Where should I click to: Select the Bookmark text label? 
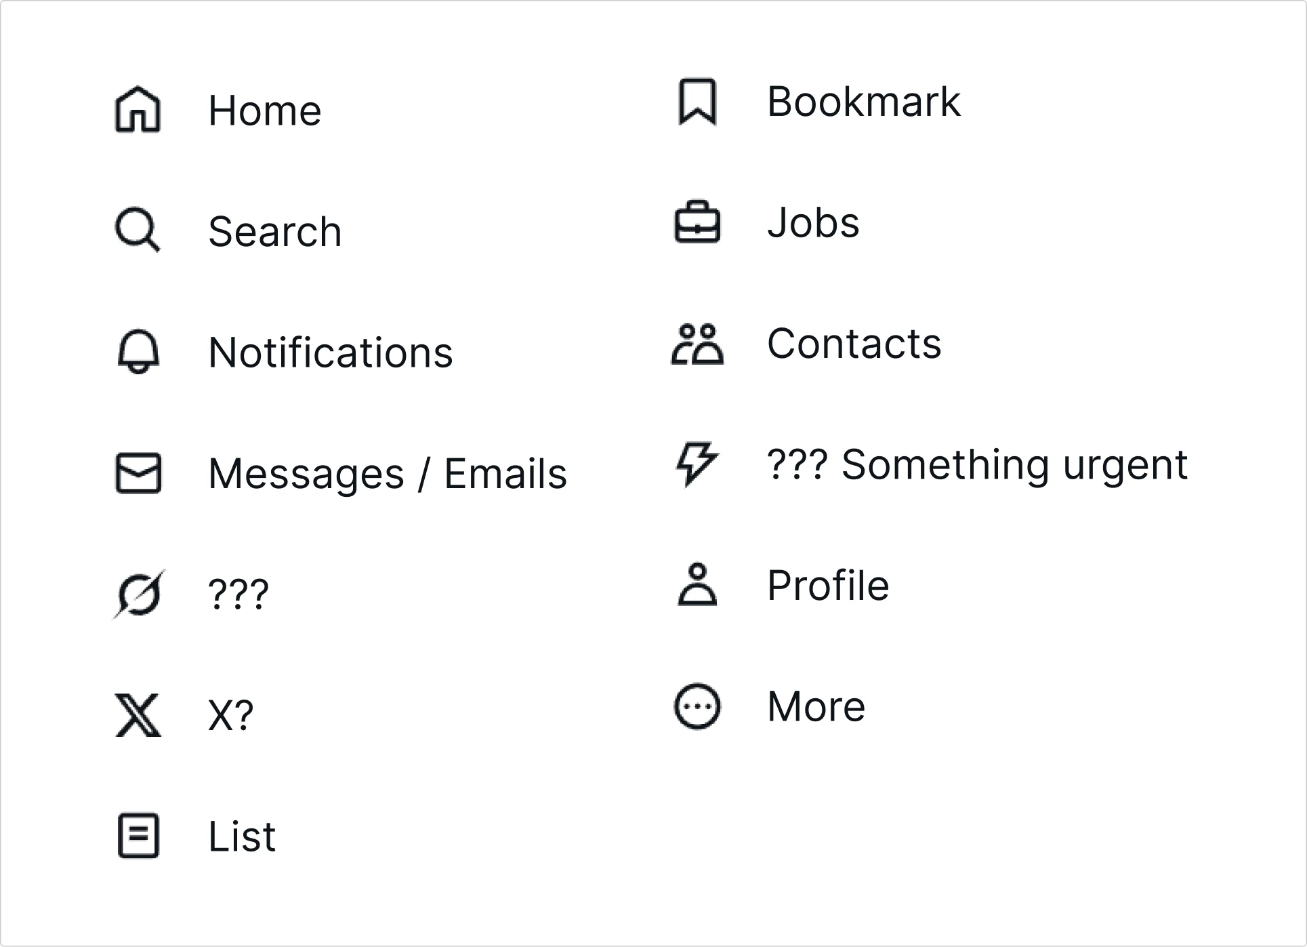pyautogui.click(x=864, y=102)
